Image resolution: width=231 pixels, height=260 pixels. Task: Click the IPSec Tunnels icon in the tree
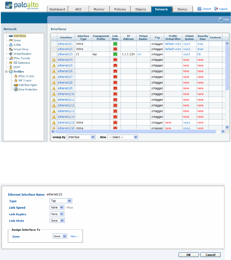click(x=11, y=58)
